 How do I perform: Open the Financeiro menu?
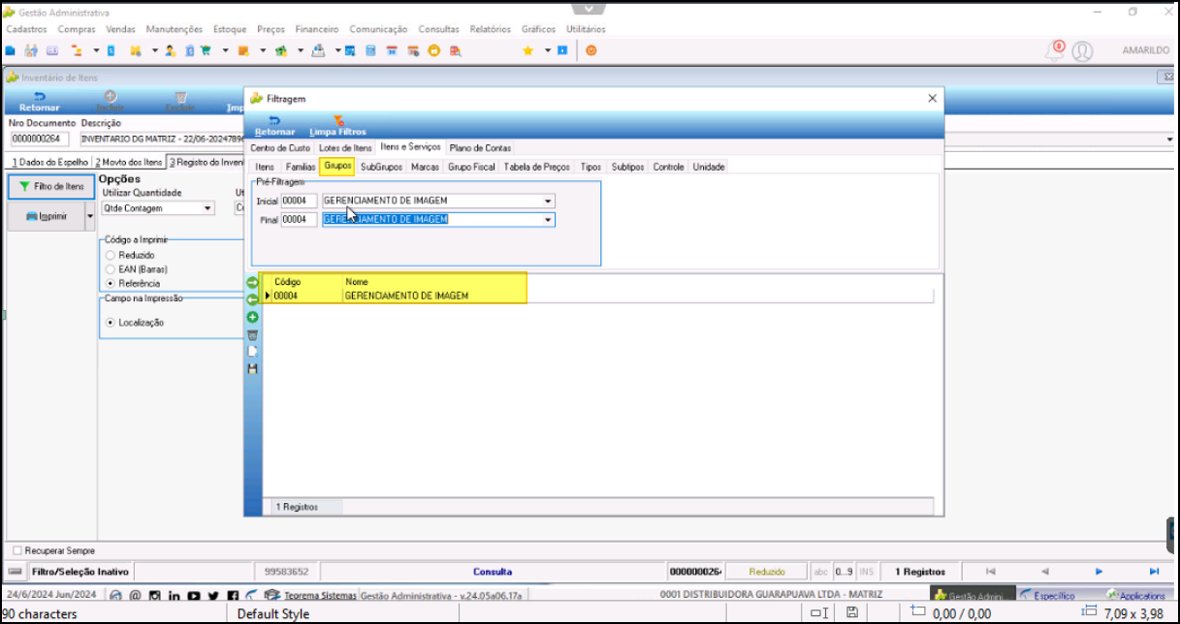click(317, 29)
